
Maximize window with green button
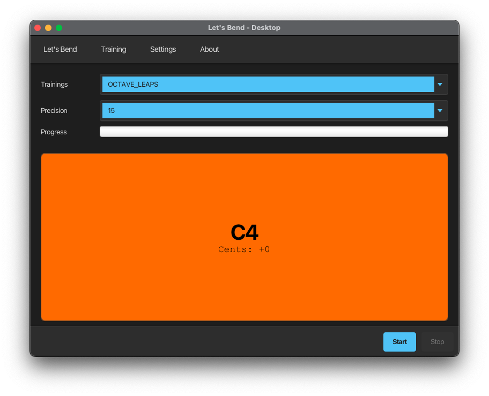click(x=59, y=28)
